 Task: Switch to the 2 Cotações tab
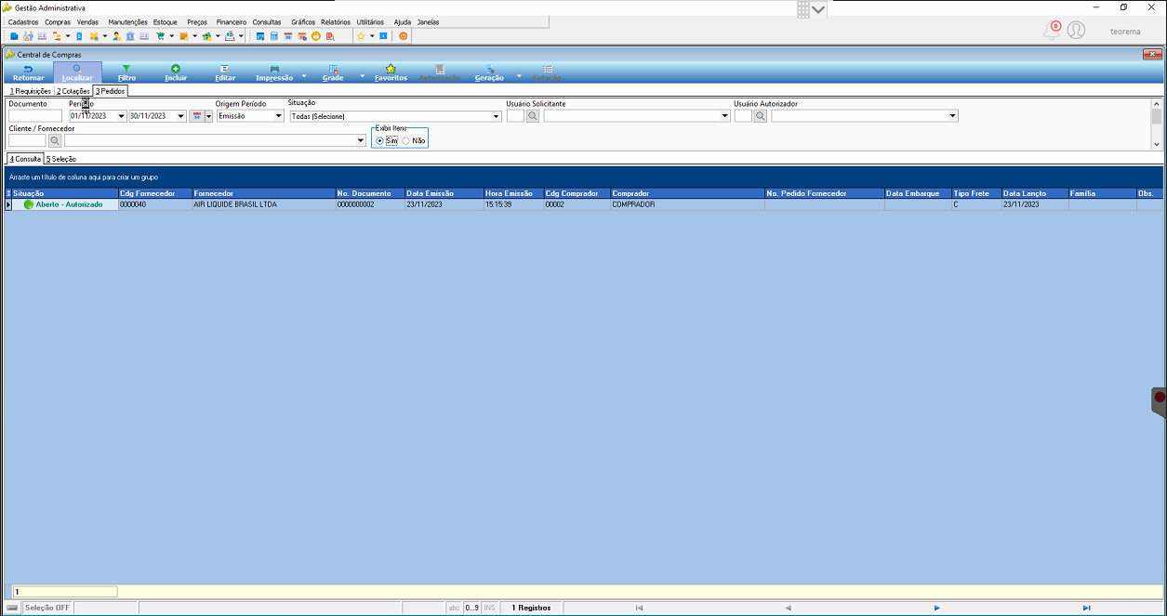(73, 91)
